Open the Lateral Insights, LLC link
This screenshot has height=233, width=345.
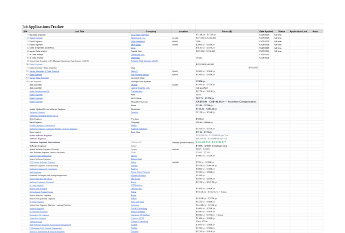click(x=140, y=88)
